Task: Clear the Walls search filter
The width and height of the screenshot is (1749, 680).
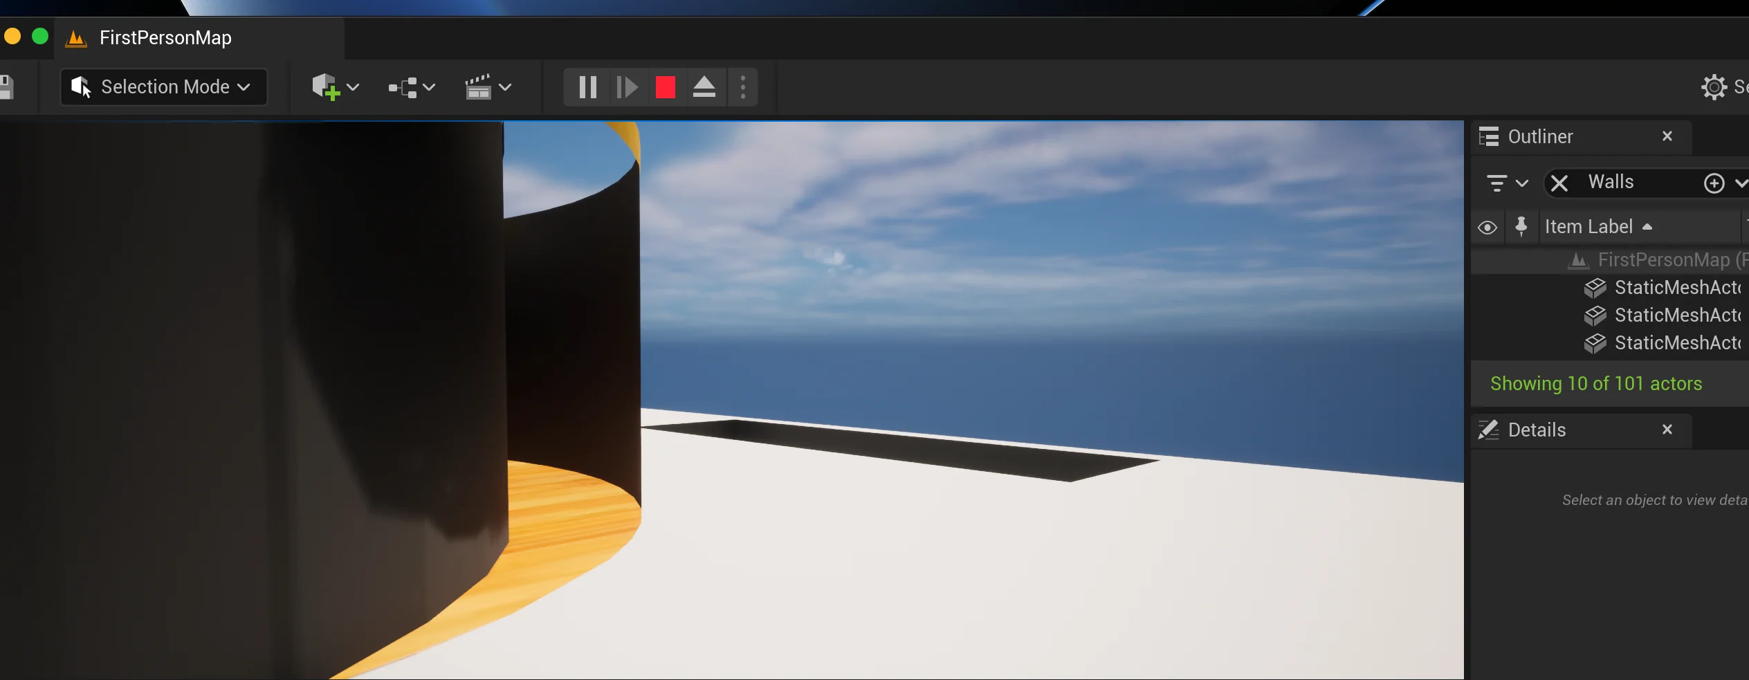Action: pyautogui.click(x=1559, y=183)
